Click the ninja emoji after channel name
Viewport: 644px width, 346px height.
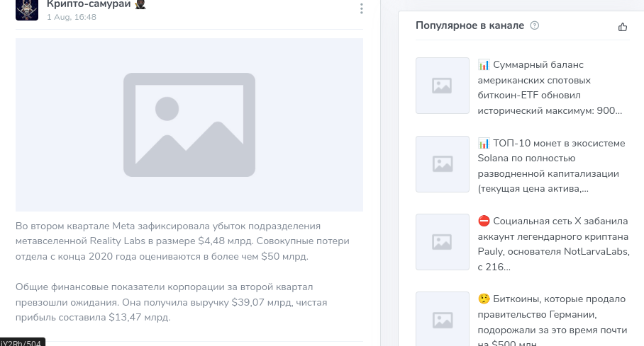[140, 4]
